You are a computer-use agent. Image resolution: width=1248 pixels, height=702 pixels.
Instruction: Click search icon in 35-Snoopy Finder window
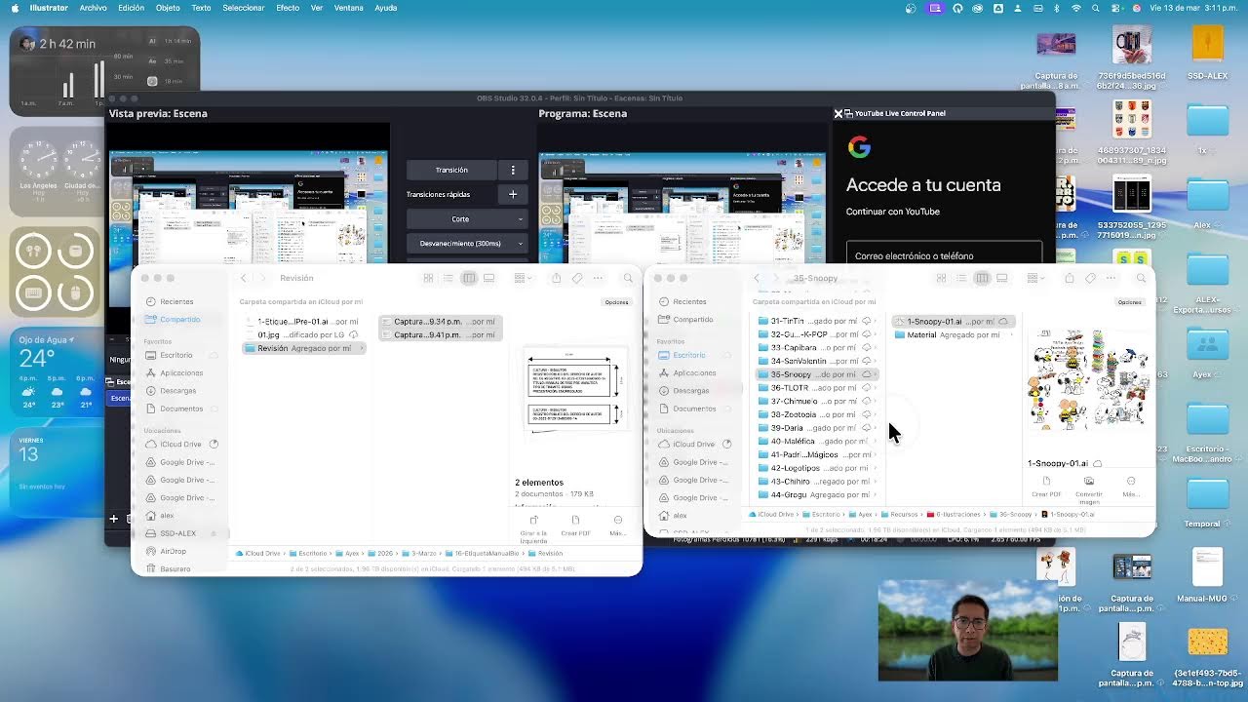pyautogui.click(x=1141, y=279)
